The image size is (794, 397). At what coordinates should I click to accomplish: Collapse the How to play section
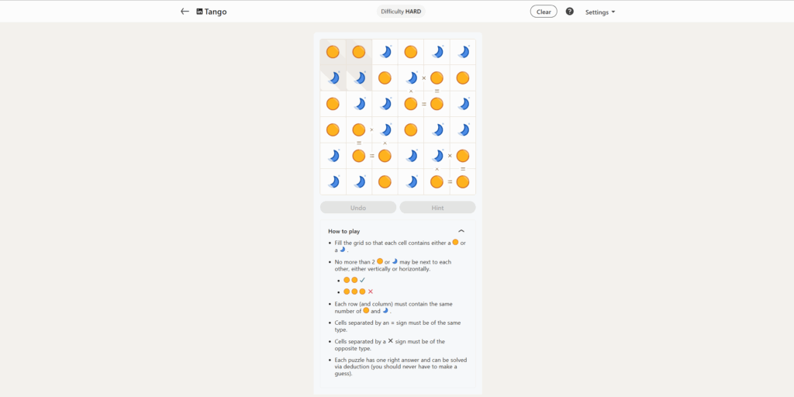click(x=461, y=231)
